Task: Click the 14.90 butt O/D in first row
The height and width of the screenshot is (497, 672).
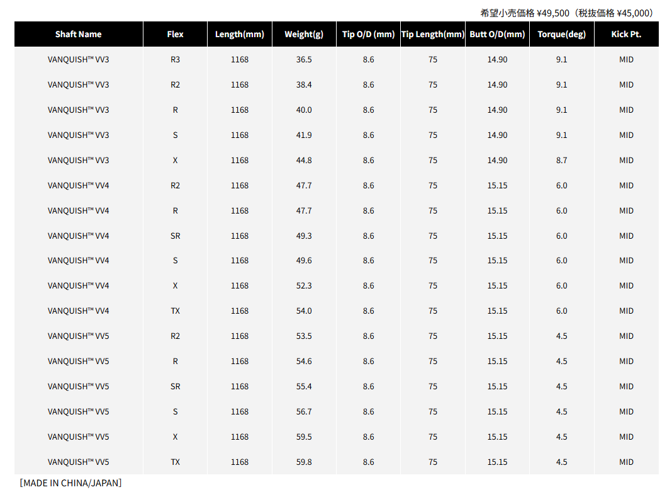Action: point(497,60)
